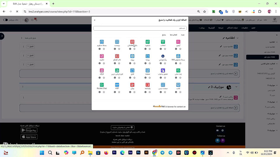Star the پوشه resource as favorite
The height and width of the screenshot is (157, 280).
point(150,63)
